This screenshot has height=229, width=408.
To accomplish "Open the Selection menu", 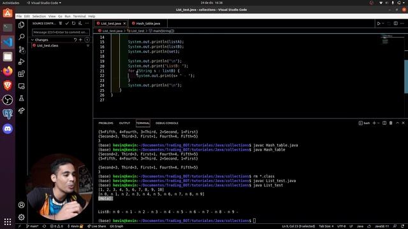I will click(x=39, y=16).
